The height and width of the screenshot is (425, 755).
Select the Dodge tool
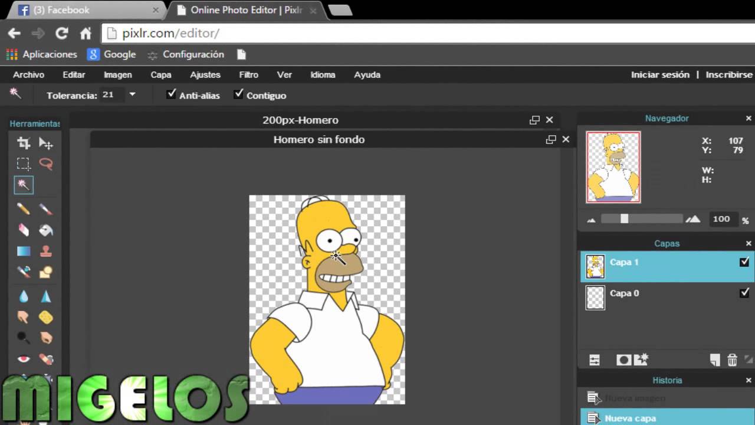tap(24, 338)
